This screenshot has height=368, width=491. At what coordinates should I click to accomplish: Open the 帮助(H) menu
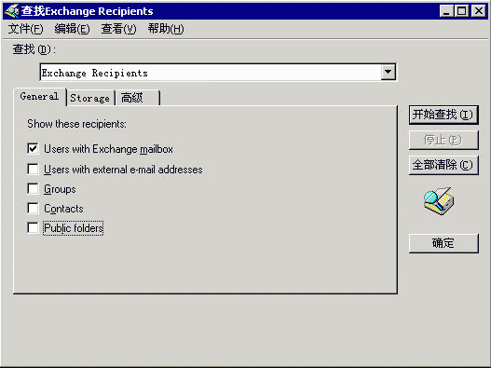pos(166,29)
